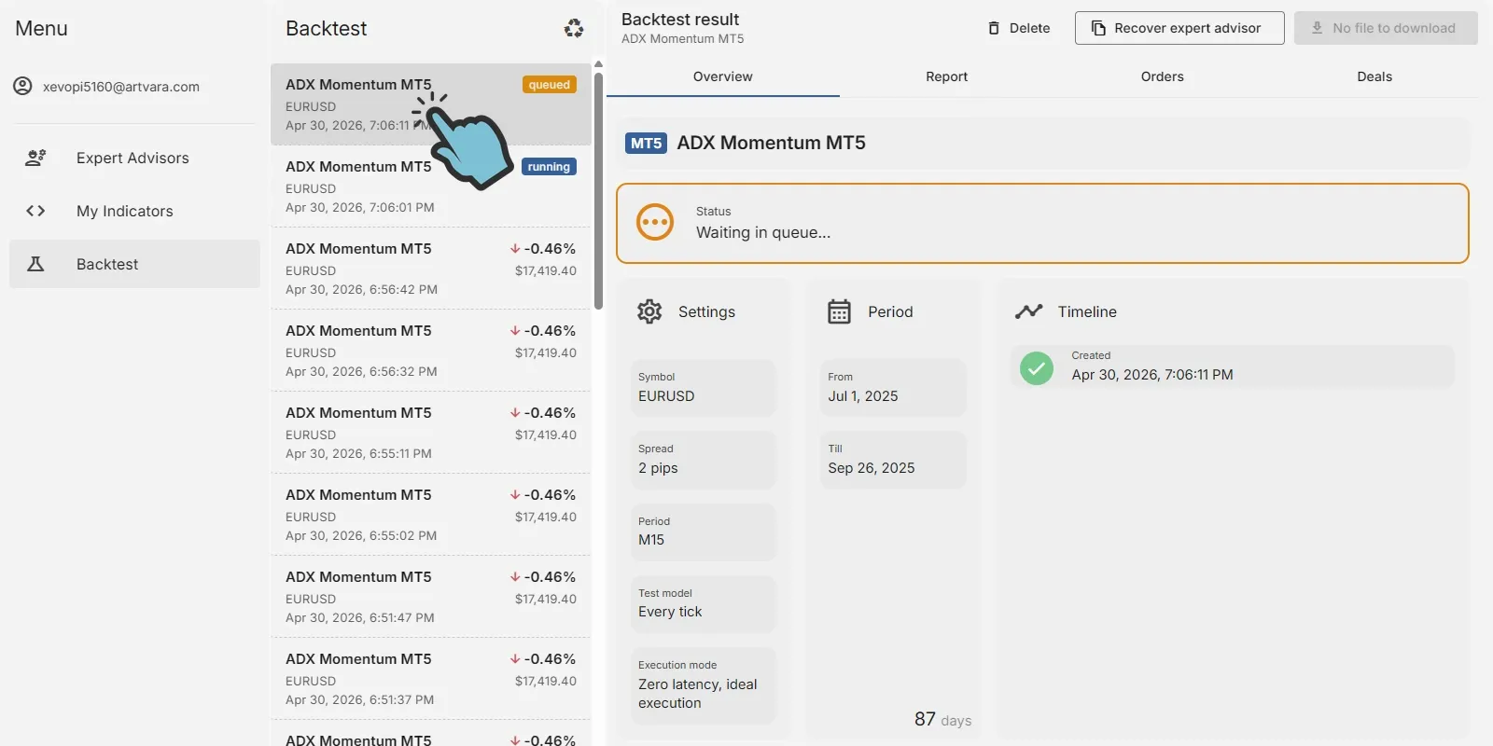Image resolution: width=1493 pixels, height=746 pixels.
Task: Click the backtest list scrollbar thumb
Action: pos(598,189)
